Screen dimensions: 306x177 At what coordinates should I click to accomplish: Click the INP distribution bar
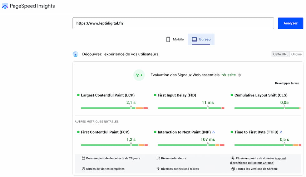click(191, 145)
